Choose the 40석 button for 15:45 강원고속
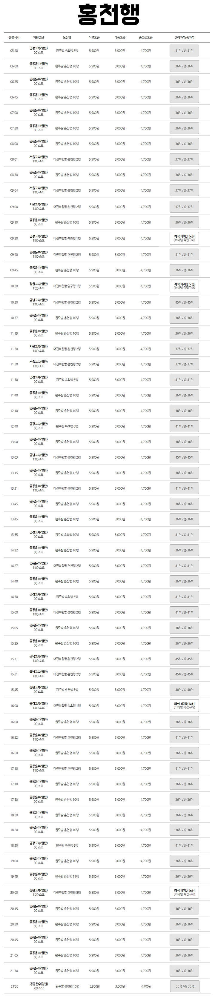Viewport: 215px width, 1004px height. click(x=184, y=690)
